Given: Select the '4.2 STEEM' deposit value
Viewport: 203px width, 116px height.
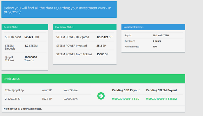Looking at the screenshot, I should pyautogui.click(x=31, y=46).
